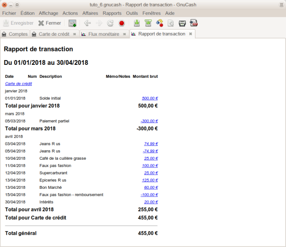Open the Actions menu
Image resolution: width=286 pixels, height=247 pixels.
point(70,13)
